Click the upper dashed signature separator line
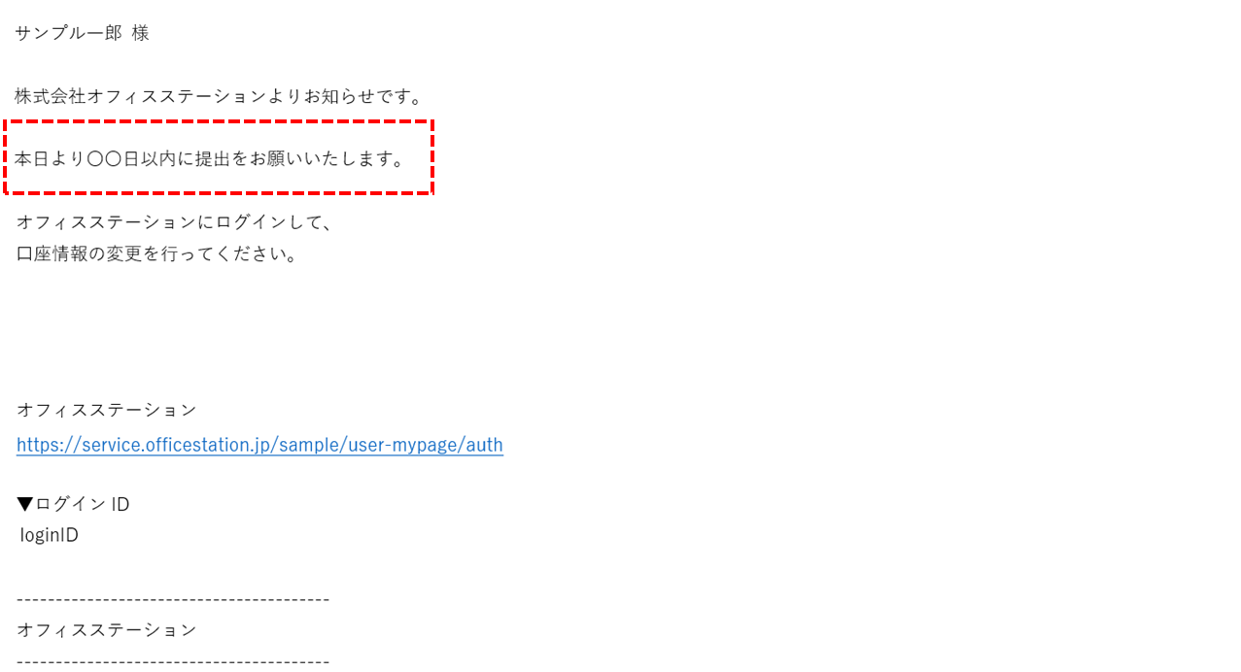This screenshot has height=672, width=1241. pyautogui.click(x=173, y=599)
